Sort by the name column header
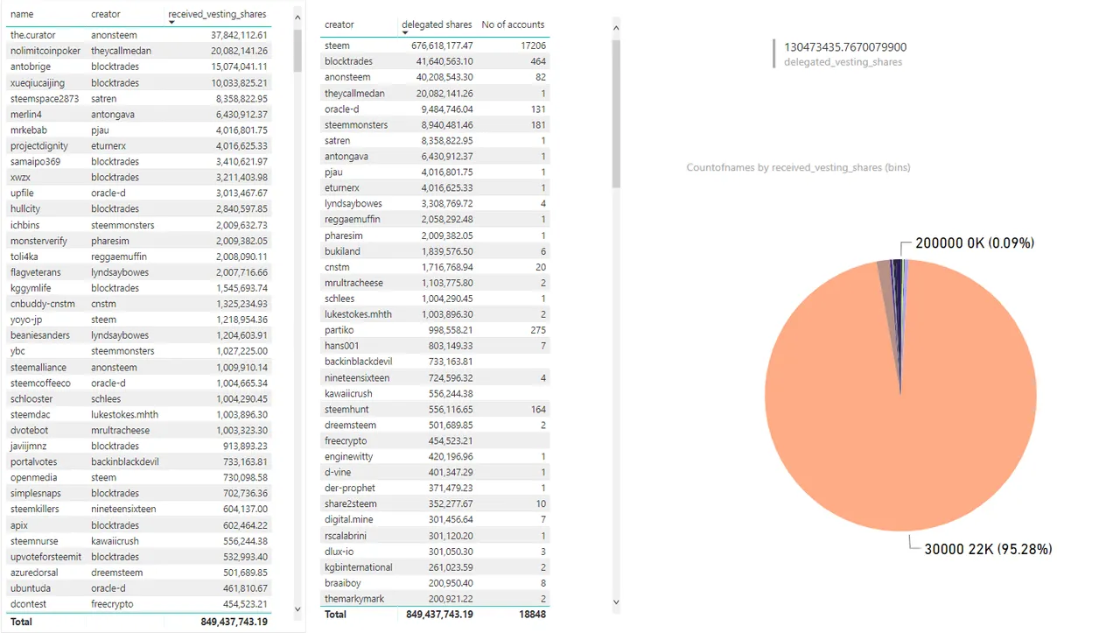1120x633 pixels. pos(22,14)
